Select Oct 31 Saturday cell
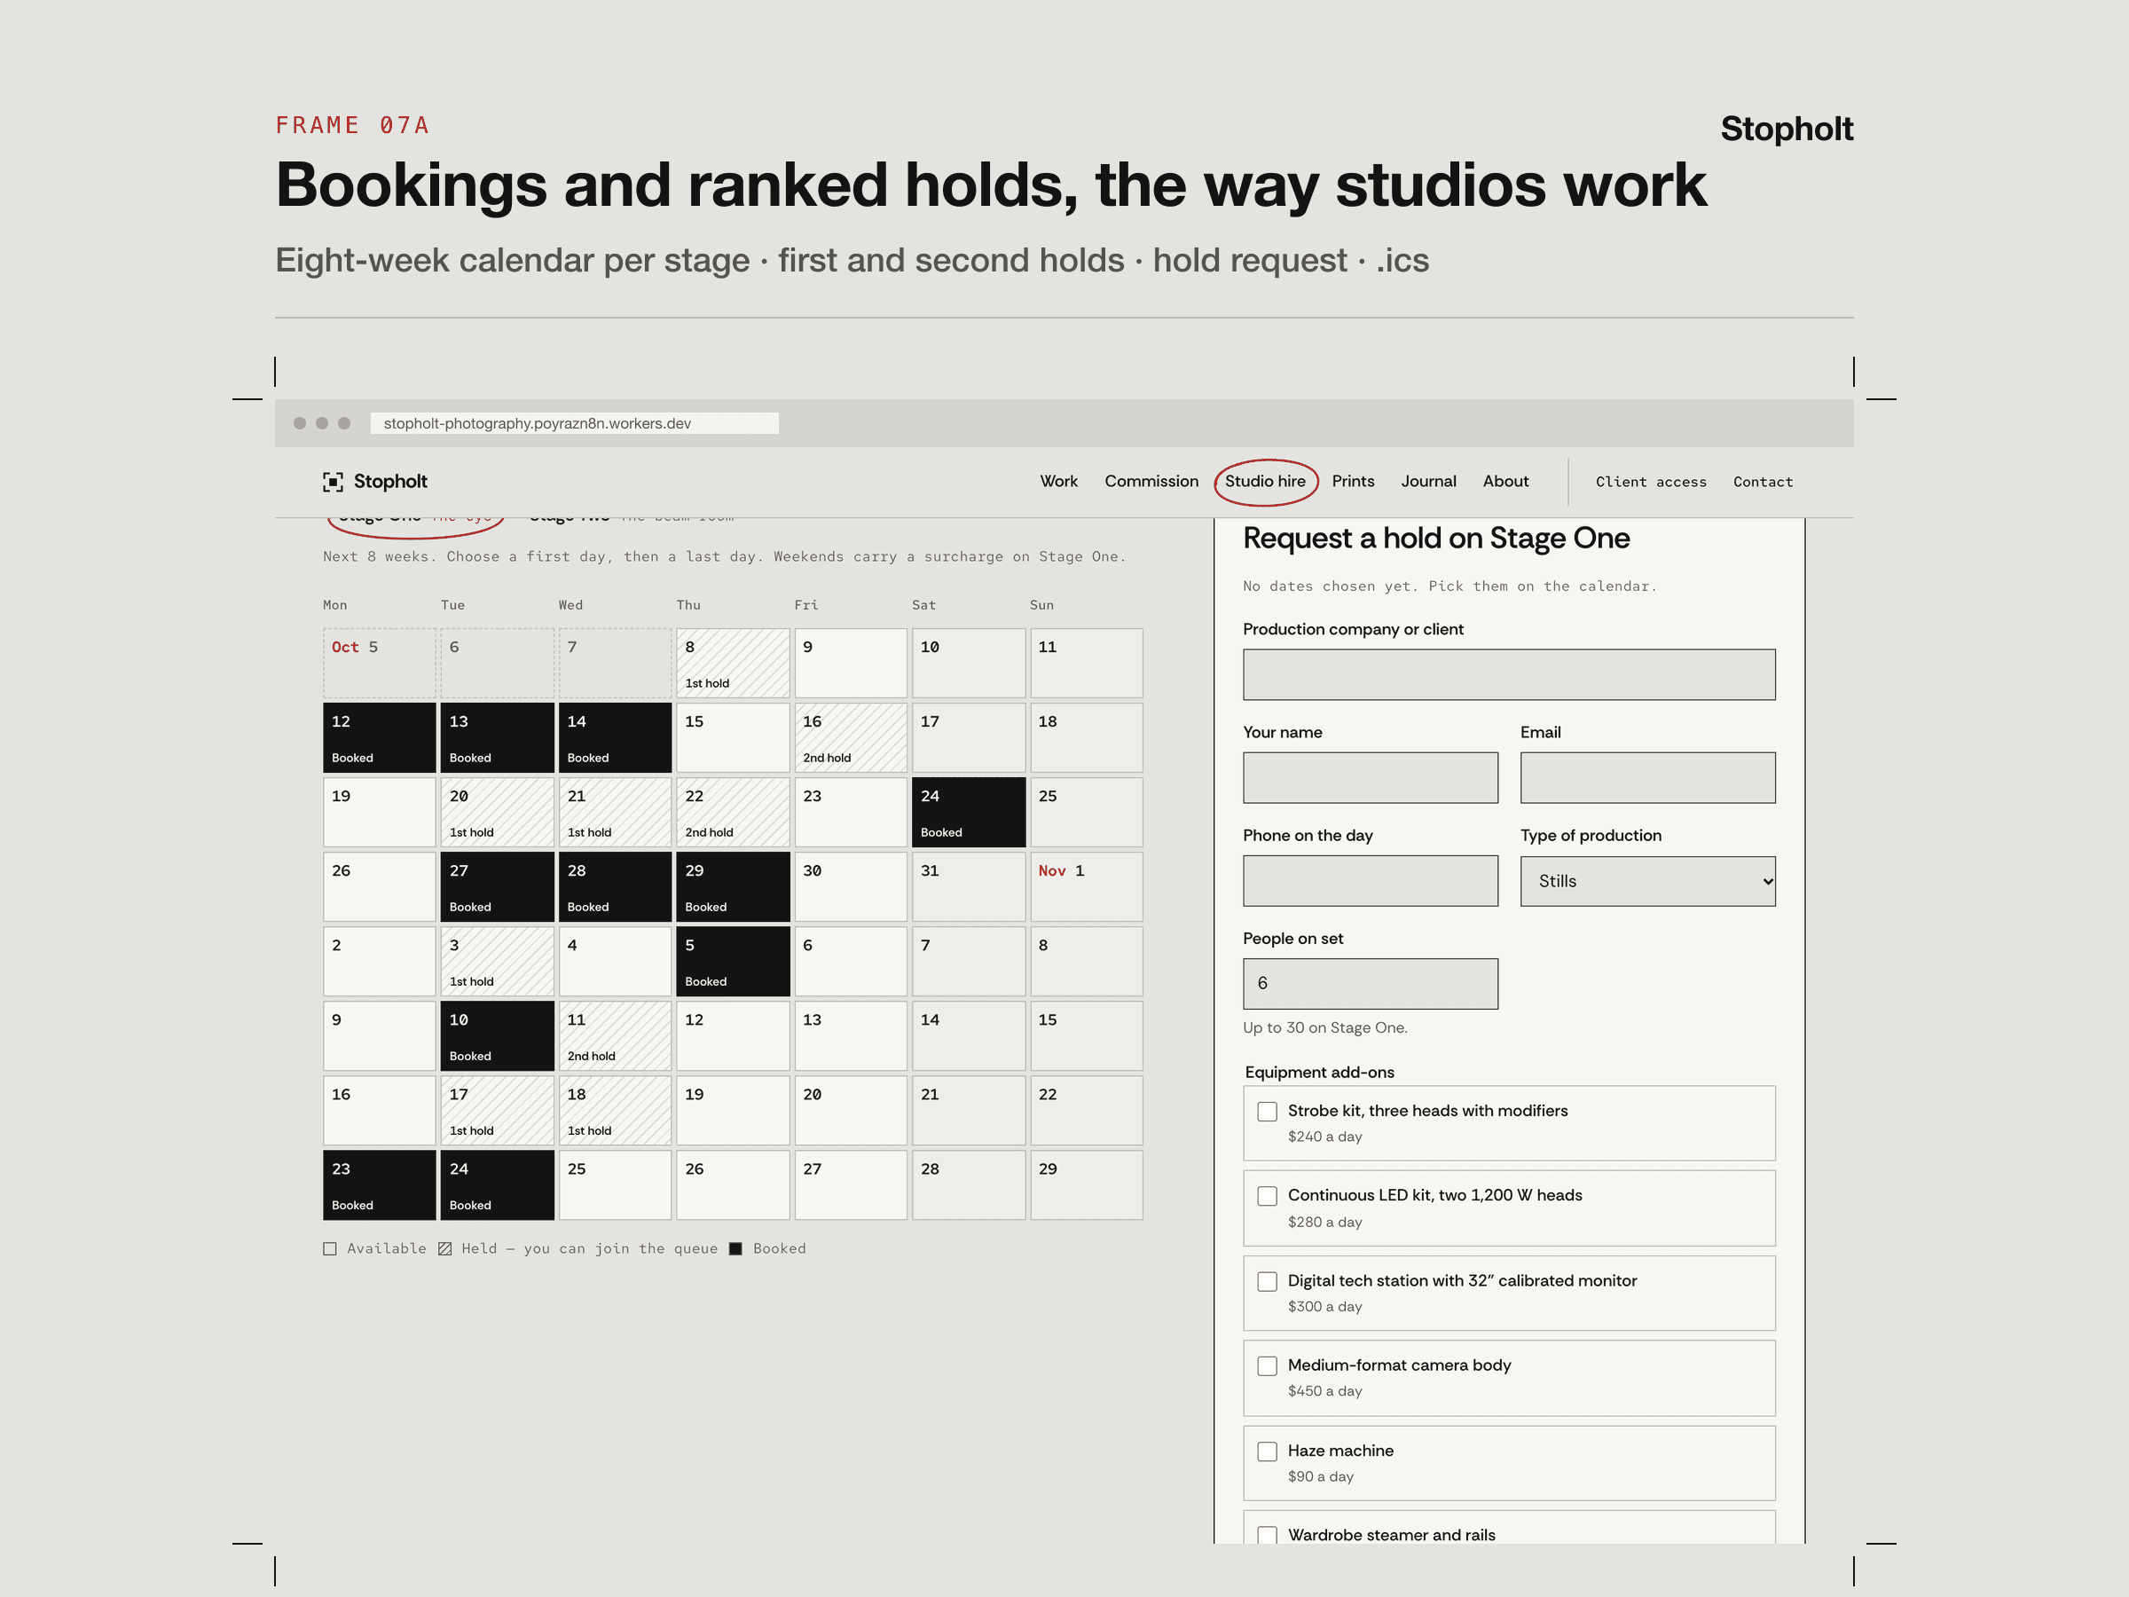The width and height of the screenshot is (2129, 1597). [x=969, y=886]
